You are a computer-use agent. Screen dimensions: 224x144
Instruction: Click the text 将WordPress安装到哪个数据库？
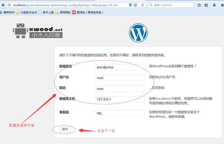click(173, 66)
